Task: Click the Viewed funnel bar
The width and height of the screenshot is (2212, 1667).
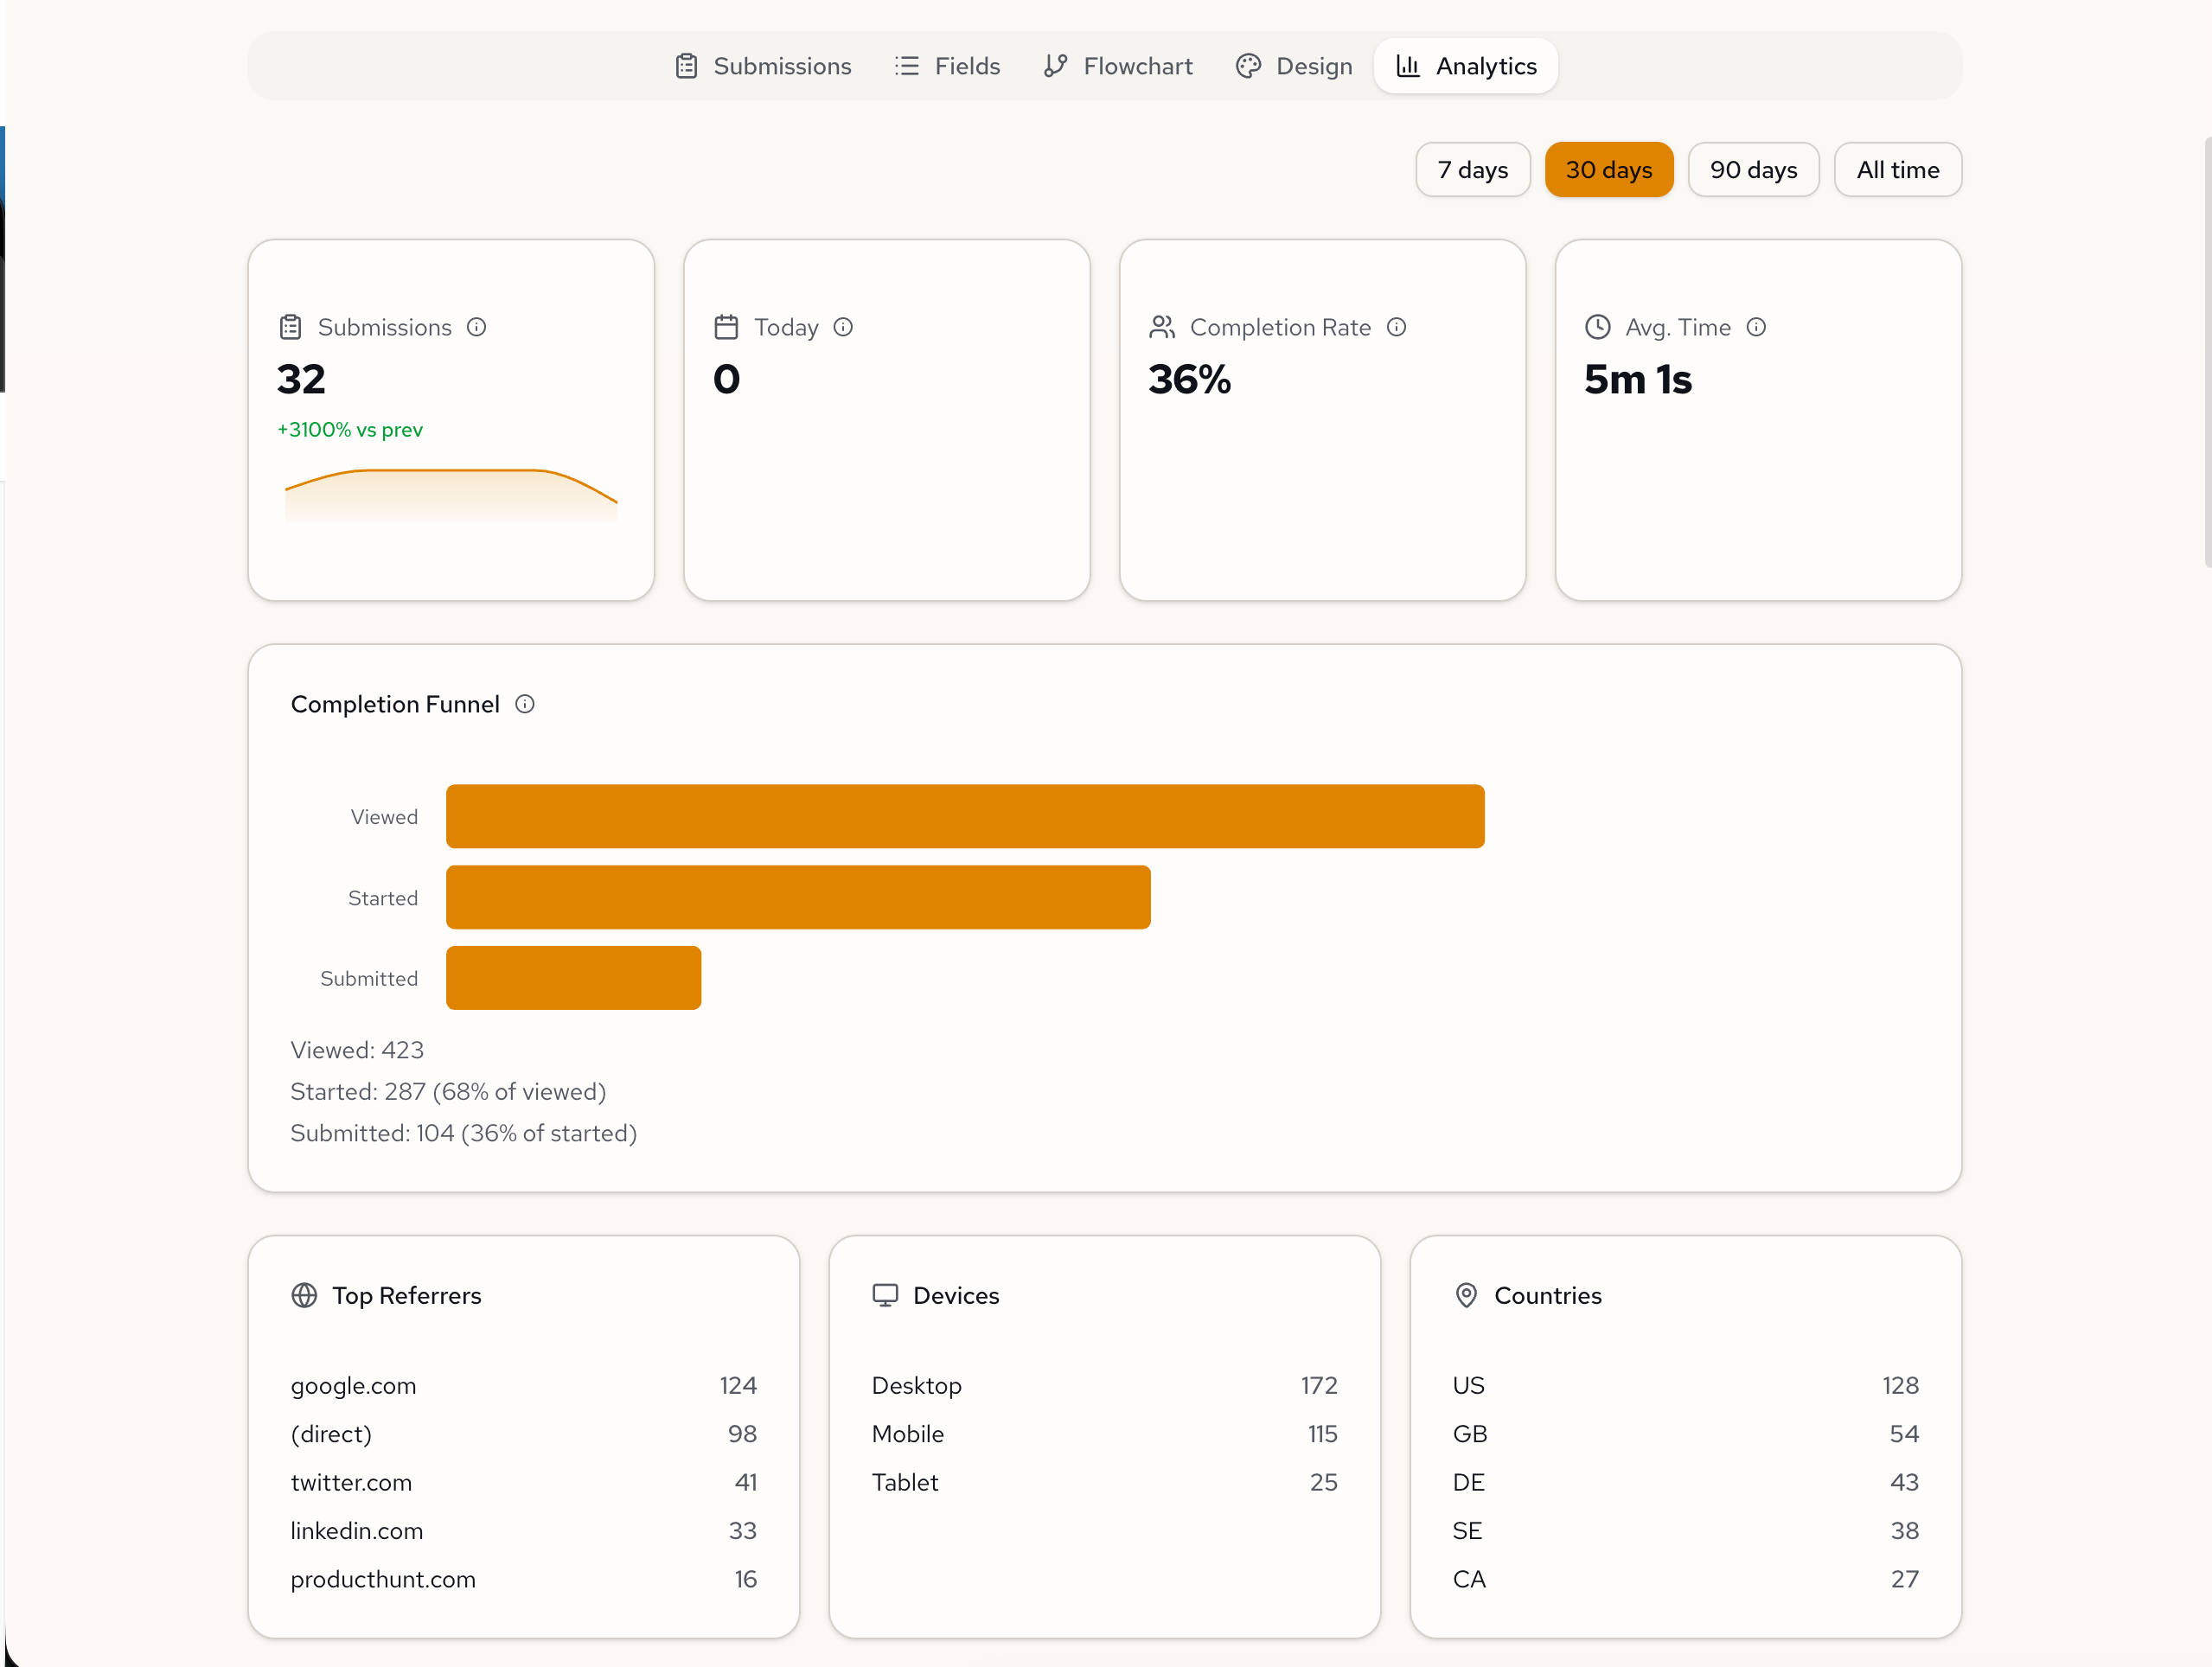Action: coord(965,816)
